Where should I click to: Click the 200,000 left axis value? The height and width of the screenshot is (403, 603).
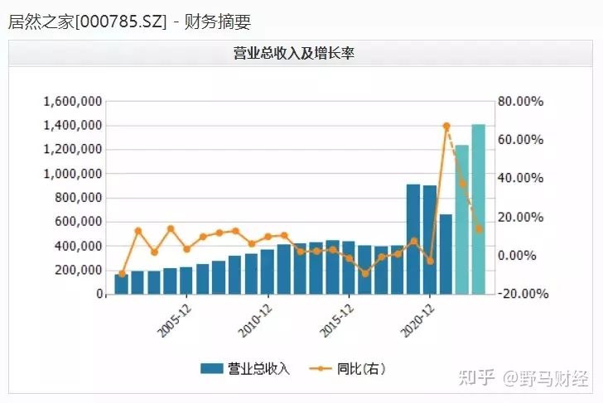pyautogui.click(x=79, y=270)
